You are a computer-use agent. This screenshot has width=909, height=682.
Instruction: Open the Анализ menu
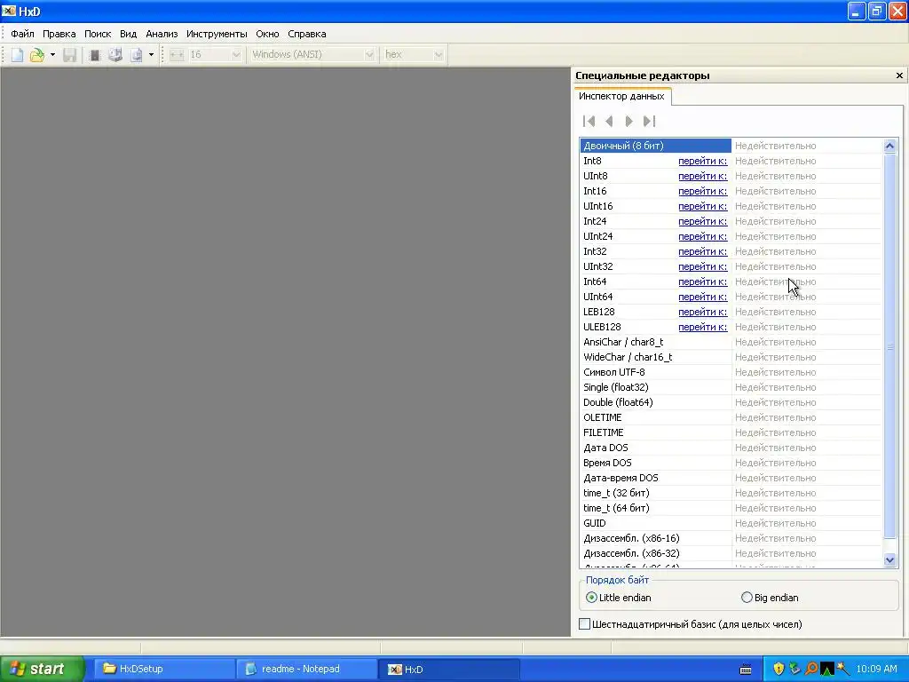point(162,34)
